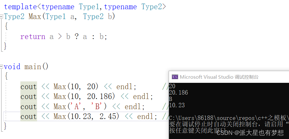Click the C:\Users\86188 path in console
This screenshot has width=289, height=139.
point(229,118)
